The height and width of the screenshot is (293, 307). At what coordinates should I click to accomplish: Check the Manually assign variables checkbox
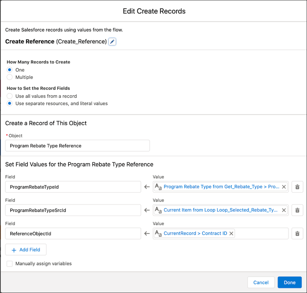point(9,264)
